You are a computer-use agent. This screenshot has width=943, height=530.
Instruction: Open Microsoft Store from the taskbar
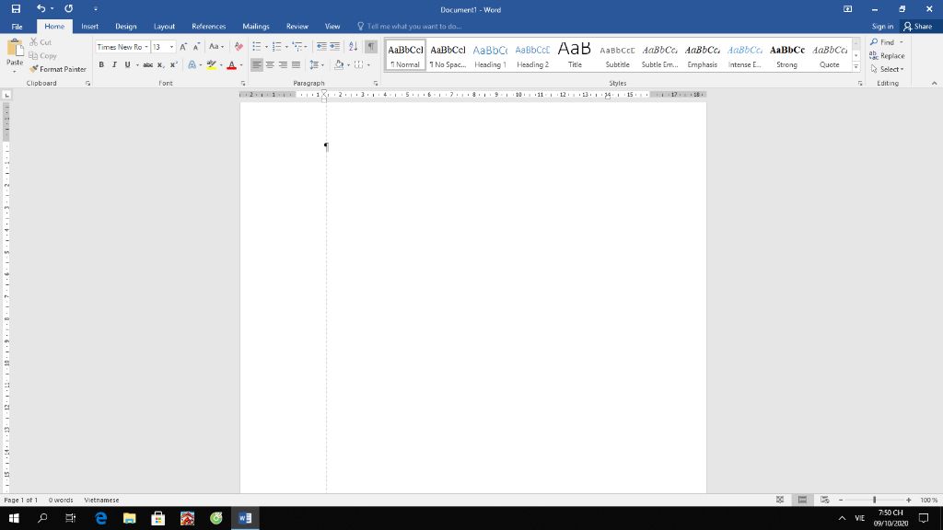[x=158, y=518]
